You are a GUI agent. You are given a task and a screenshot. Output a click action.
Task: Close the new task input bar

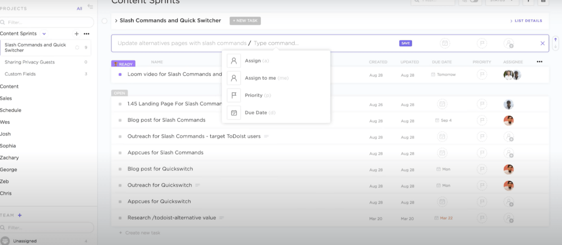(x=542, y=43)
